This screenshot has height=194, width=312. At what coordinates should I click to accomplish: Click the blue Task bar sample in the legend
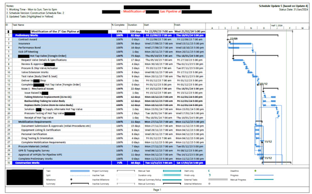point(80,171)
